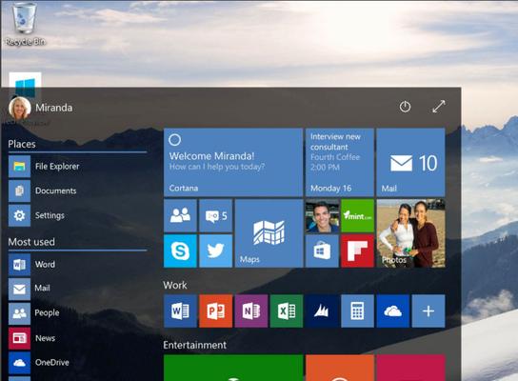
Task: Expand Start menu to full screen
Action: (439, 107)
